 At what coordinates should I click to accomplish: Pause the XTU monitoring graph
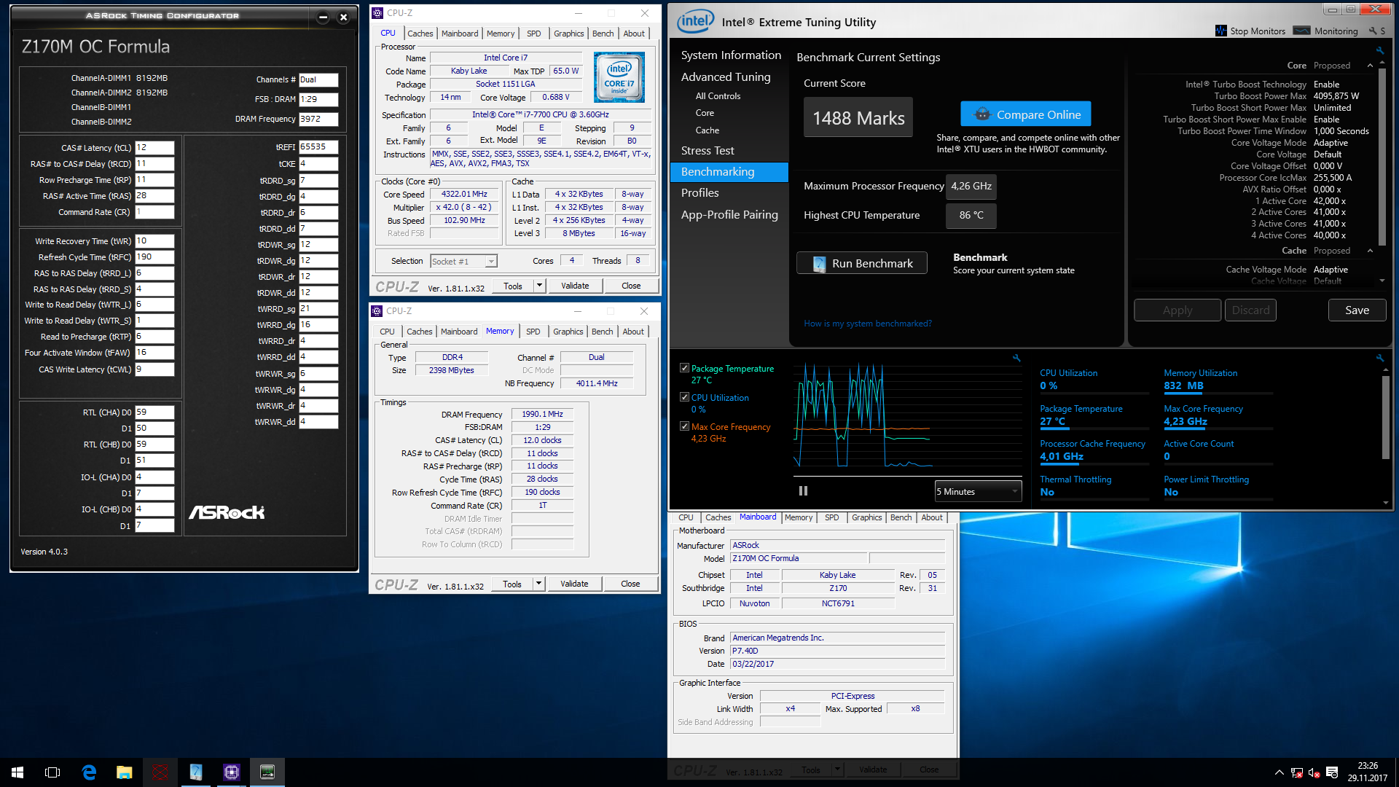click(x=803, y=491)
